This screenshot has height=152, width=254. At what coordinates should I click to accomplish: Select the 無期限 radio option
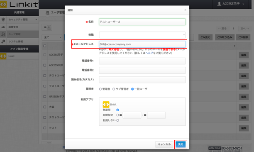(x=117, y=110)
